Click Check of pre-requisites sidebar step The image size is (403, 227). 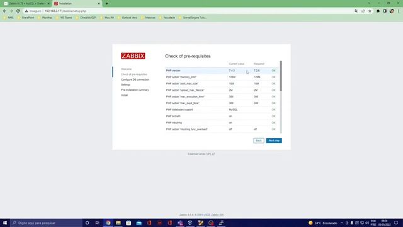134,74
